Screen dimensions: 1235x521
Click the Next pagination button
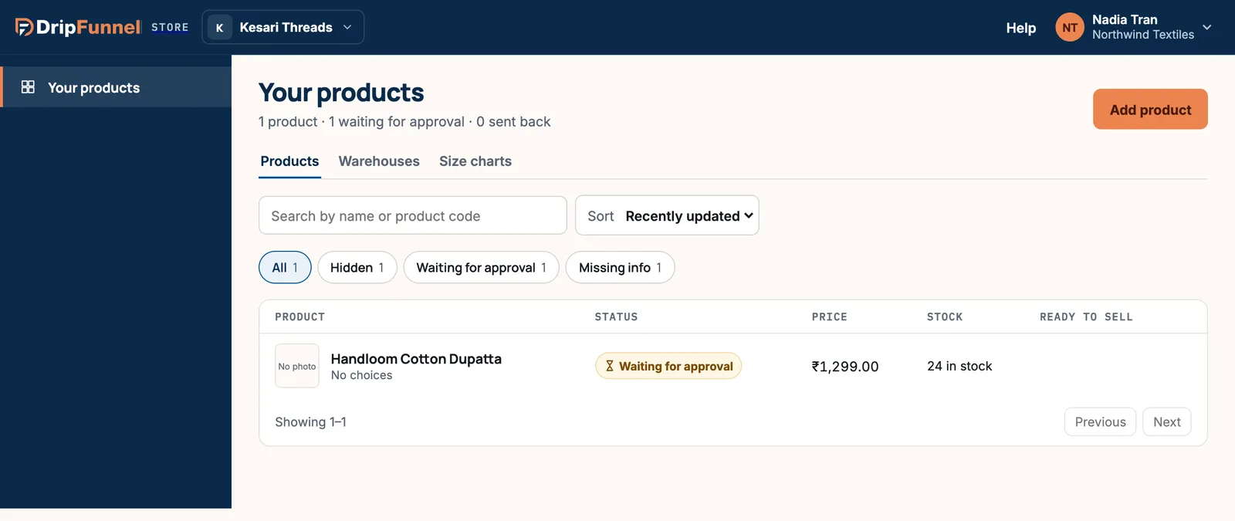[1167, 421]
